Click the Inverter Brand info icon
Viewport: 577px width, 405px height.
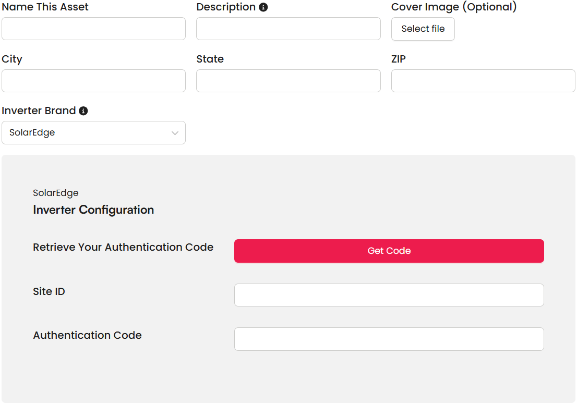[x=83, y=111]
